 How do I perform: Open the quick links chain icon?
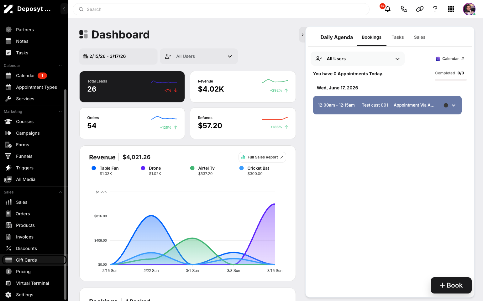point(420,9)
